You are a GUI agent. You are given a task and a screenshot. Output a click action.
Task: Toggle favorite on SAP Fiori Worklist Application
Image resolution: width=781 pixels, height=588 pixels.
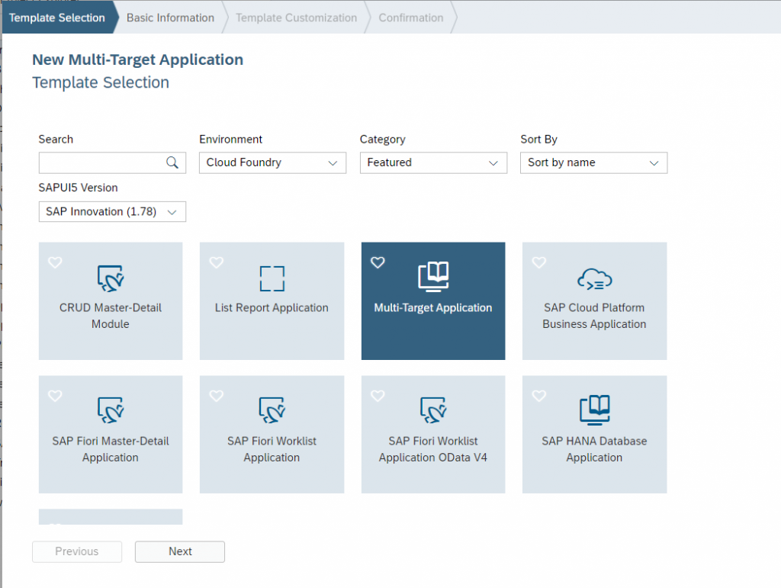216,396
